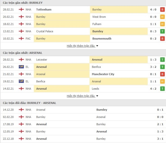This screenshot has width=166, height=143.
Task: Click the green T badge for Arsenal-Leeds match
Action: [x=162, y=89]
